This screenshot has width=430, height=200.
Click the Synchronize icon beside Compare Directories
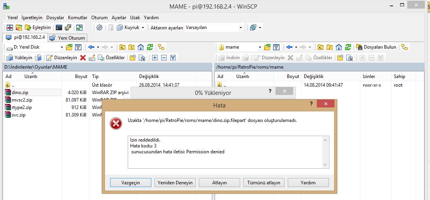(x=18, y=27)
